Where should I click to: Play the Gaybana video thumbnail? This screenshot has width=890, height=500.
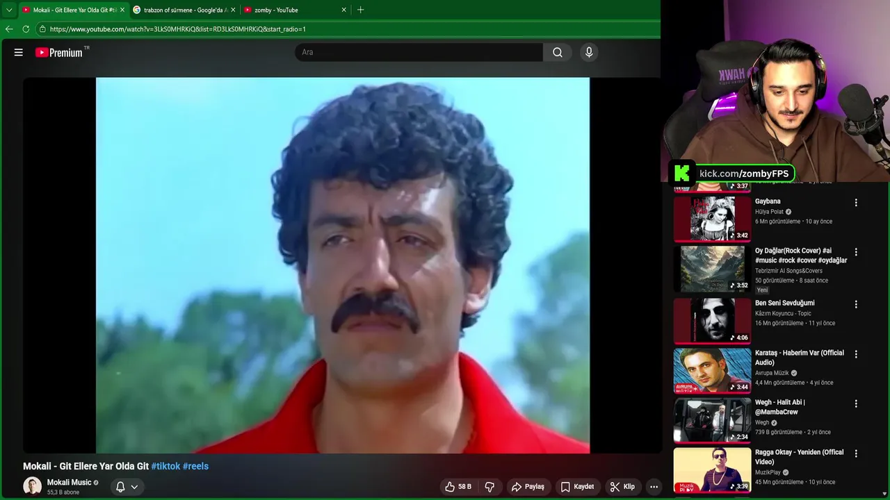tap(712, 219)
